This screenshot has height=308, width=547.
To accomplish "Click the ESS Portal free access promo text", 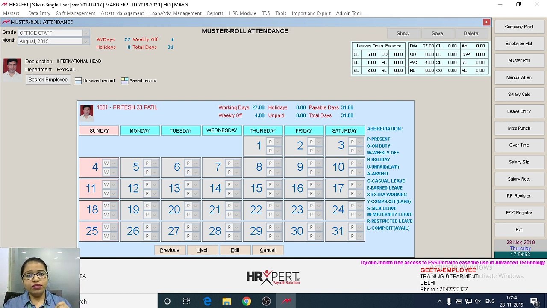I will tap(452, 263).
